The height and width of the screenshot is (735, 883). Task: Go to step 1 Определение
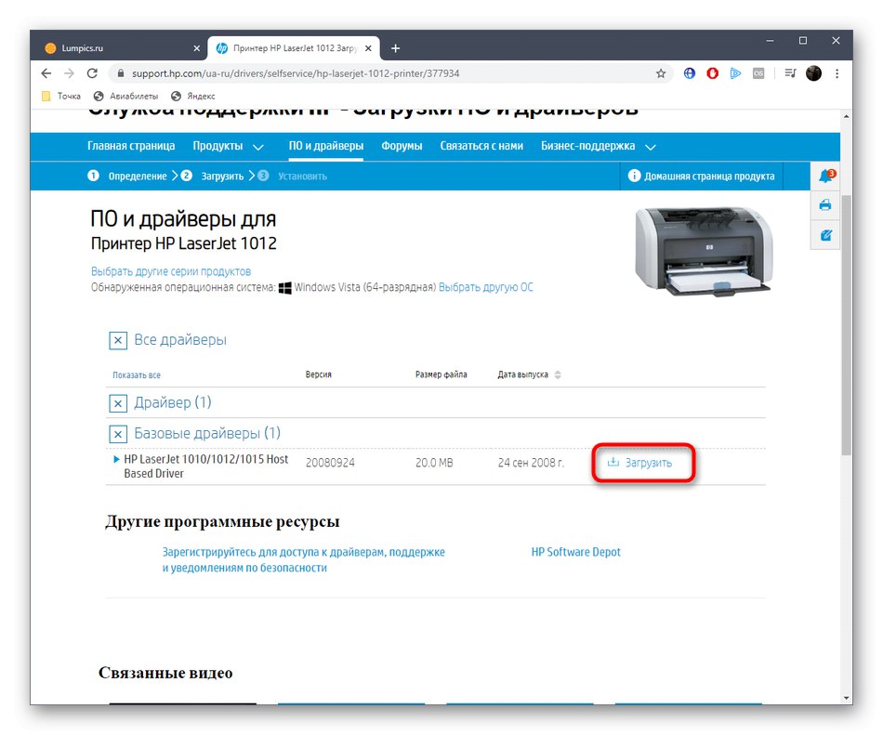click(127, 177)
